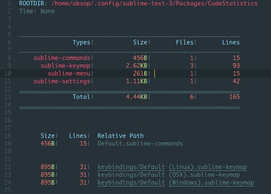Click the 2.62KB size value
Image resolution: width=271 pixels, height=194 pixels.
(x=137, y=66)
